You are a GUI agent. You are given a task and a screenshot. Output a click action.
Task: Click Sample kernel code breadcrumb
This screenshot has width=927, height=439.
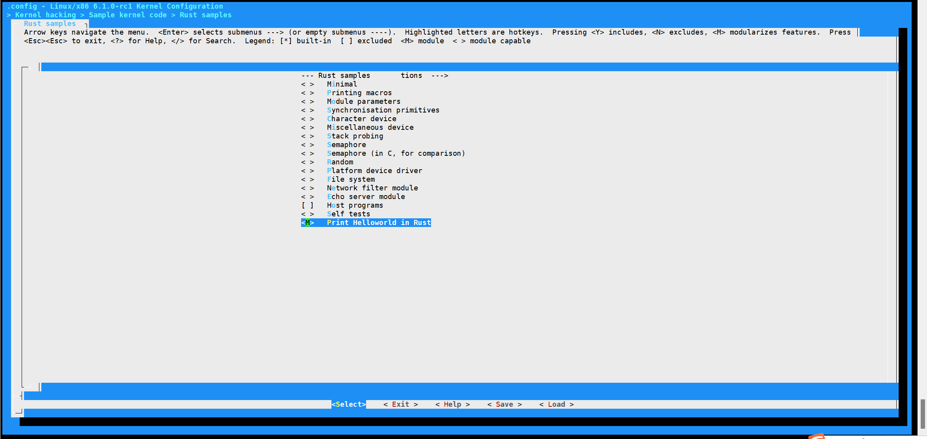pos(128,15)
